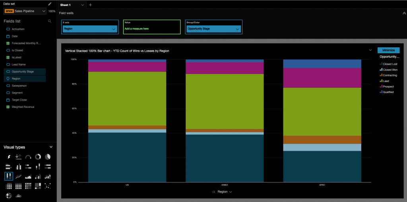This screenshot has height=202, width=407.
Task: Choose the scatter plot visual type
Action: 48,186
